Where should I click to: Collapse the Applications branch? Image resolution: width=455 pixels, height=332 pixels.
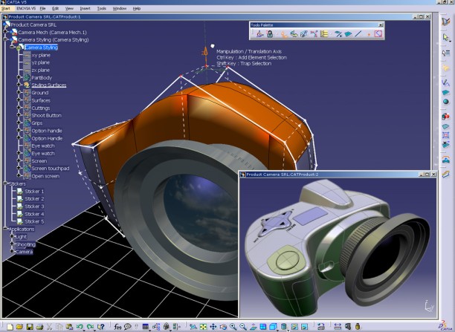pyautogui.click(x=5, y=229)
